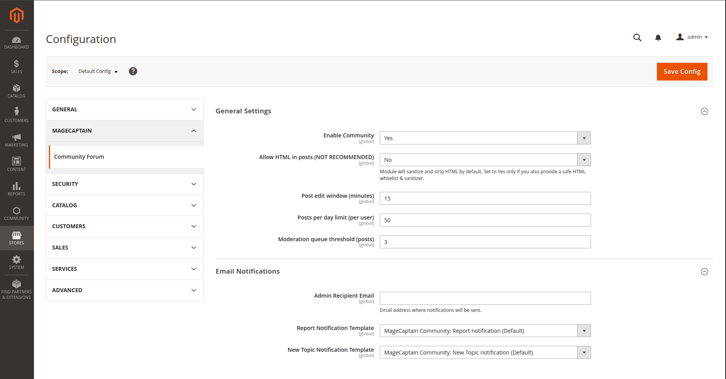Open the Enable Community dropdown

(485, 138)
